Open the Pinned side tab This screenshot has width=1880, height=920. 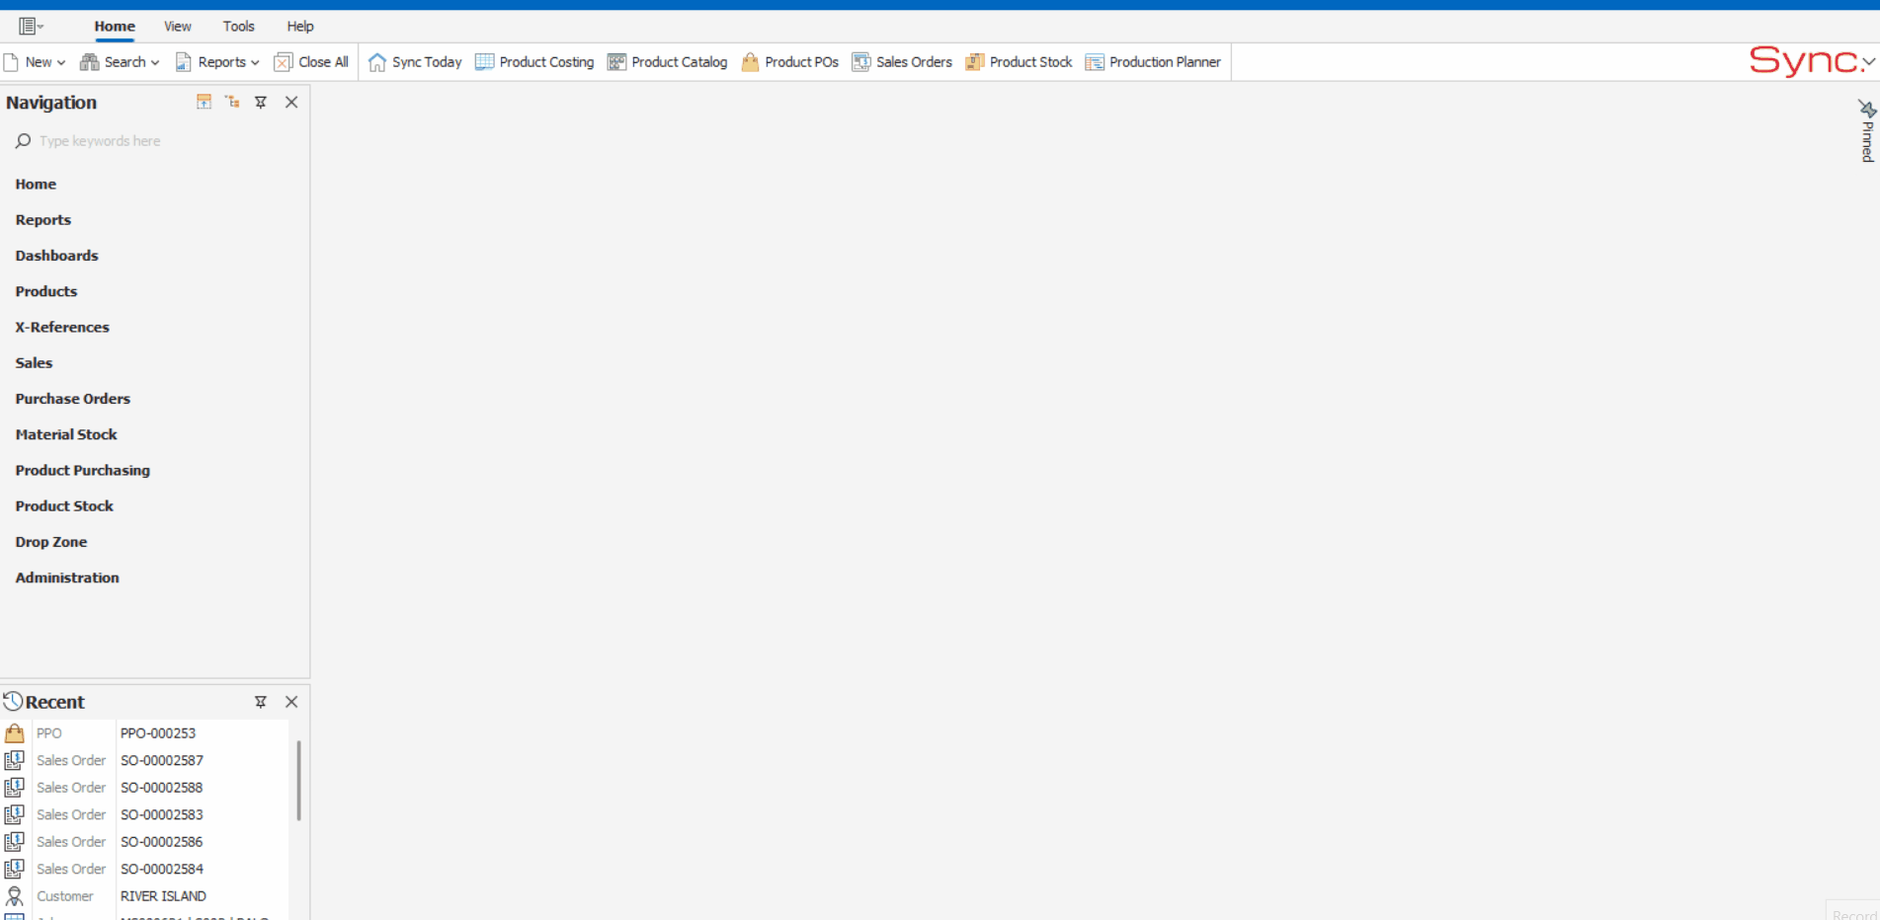(x=1866, y=131)
